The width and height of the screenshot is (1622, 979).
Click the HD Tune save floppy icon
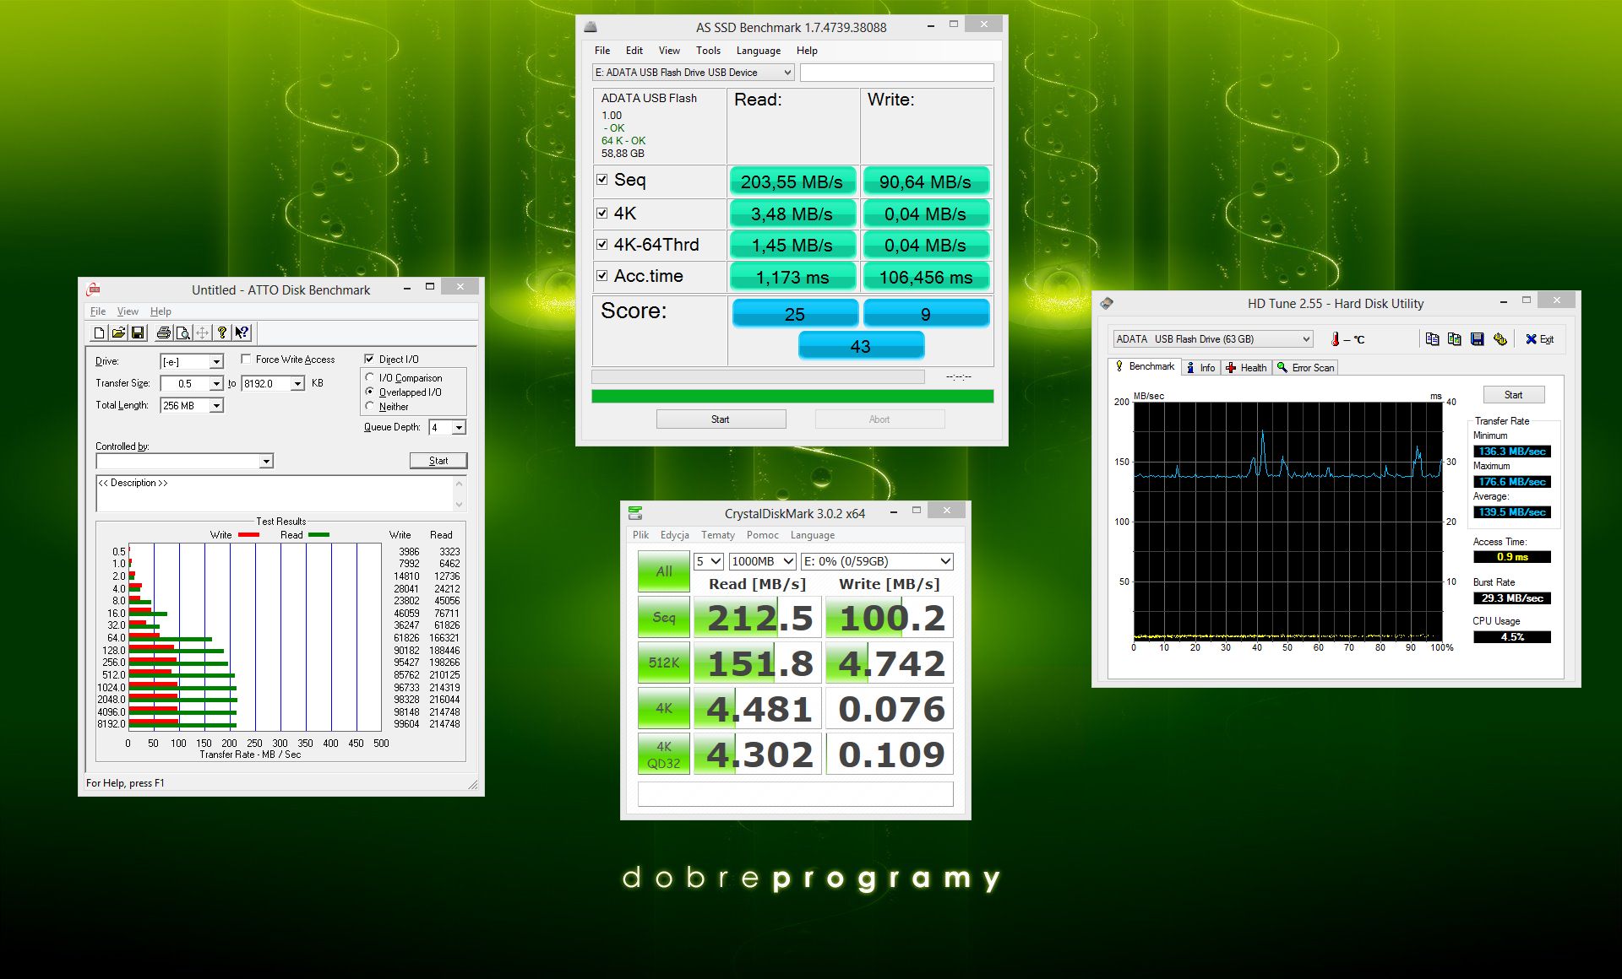coord(1477,339)
